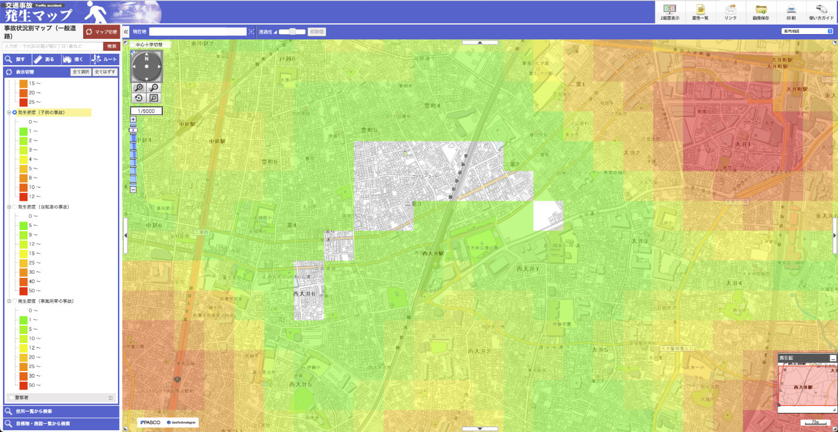The width and height of the screenshot is (838, 432).
Task: Click the 現在地 location text field
Action: (198, 32)
